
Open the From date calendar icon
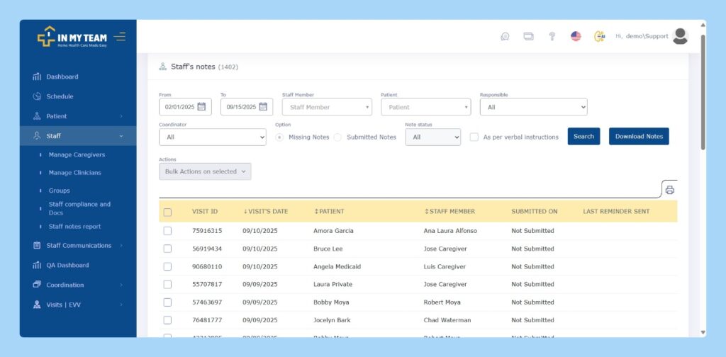pos(201,107)
